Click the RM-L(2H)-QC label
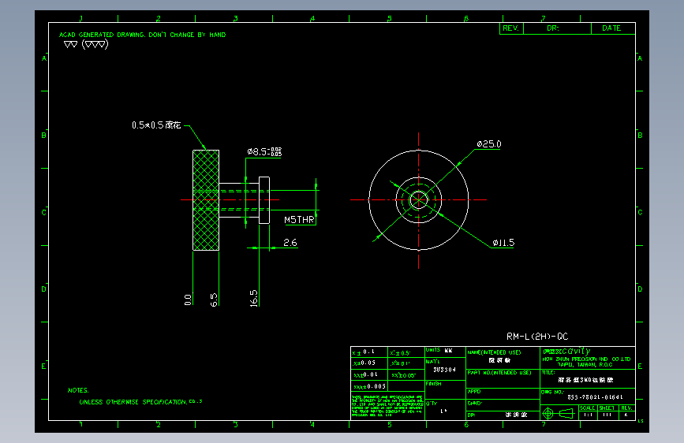Viewport: 684px width, 443px height. [537, 337]
